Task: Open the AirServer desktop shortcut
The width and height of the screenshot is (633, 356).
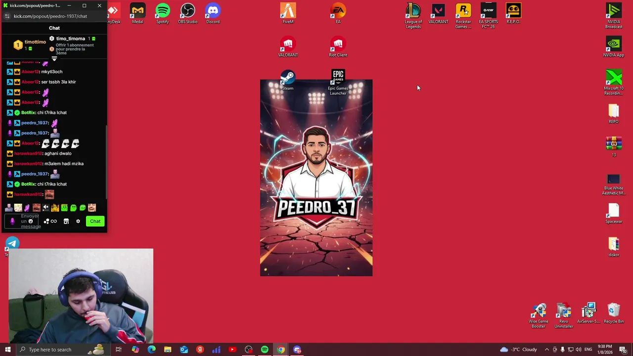Action: 588,313
